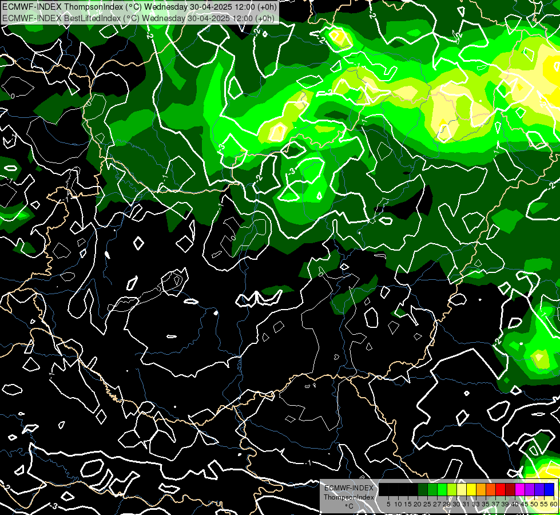Select the dark red 39–40 legend swatch

tap(510, 489)
